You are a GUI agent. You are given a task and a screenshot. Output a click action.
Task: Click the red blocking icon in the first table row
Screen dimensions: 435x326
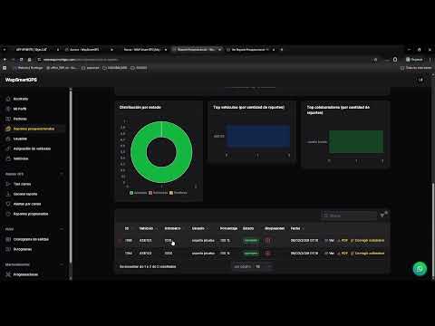(268, 240)
